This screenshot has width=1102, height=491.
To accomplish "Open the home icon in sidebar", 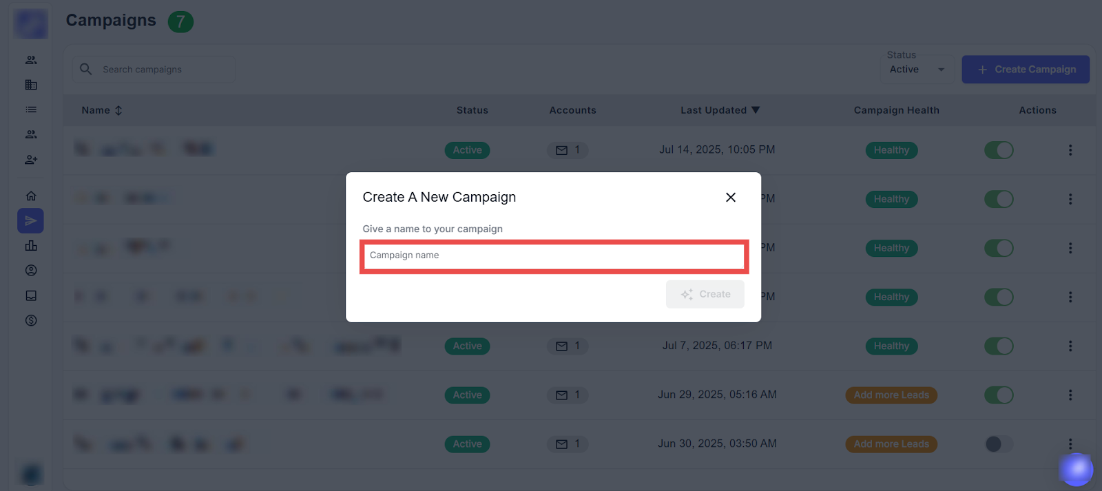I will tap(31, 196).
